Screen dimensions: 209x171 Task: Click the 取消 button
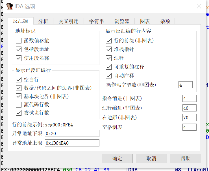pos(151,159)
